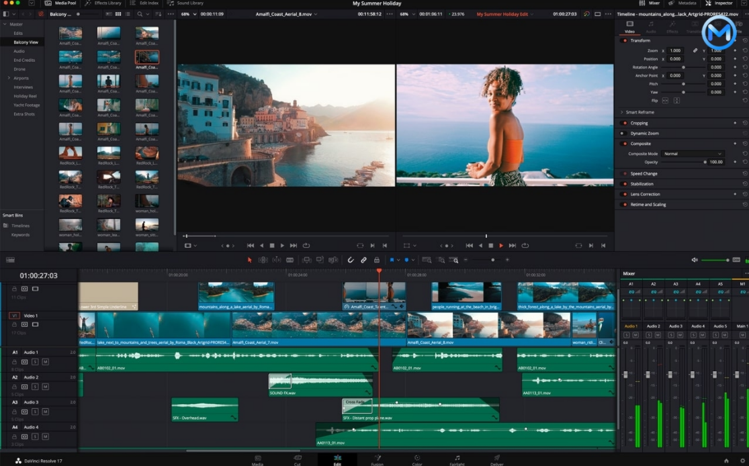Toggle the Stabilization switch
Screen dimensions: 749x466
pyautogui.click(x=624, y=184)
